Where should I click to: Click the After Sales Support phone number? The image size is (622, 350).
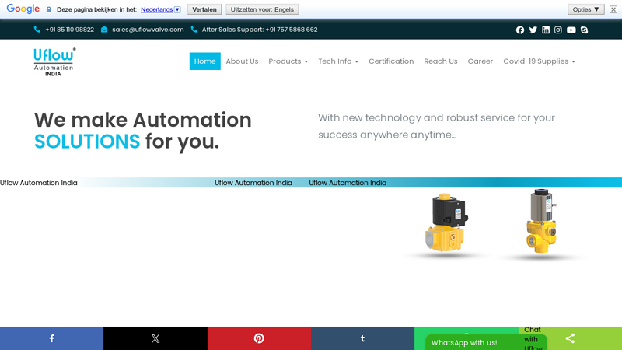pyautogui.click(x=260, y=30)
